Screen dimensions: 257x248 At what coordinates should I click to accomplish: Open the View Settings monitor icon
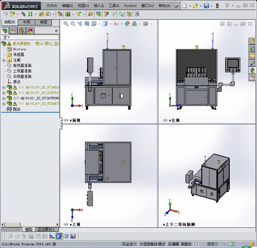pos(146,24)
